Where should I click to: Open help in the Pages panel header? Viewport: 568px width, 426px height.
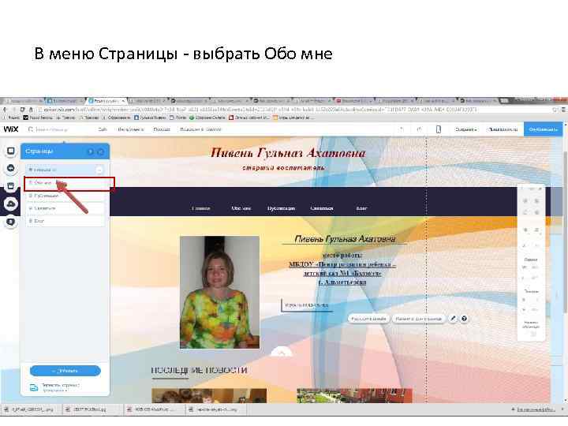[x=91, y=151]
